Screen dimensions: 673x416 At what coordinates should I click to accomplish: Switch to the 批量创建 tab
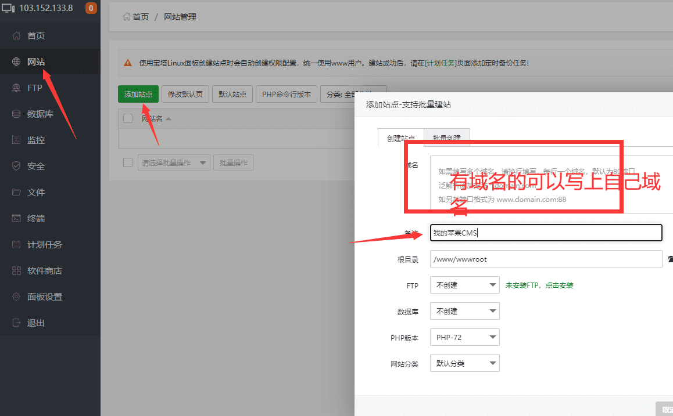447,138
